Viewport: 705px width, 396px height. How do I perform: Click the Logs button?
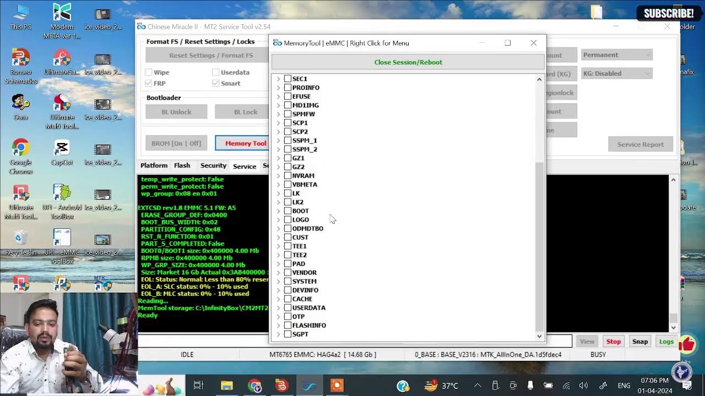[666, 342]
